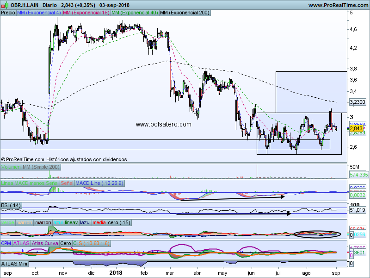
Task: Select the Precio label
Action: (8, 13)
